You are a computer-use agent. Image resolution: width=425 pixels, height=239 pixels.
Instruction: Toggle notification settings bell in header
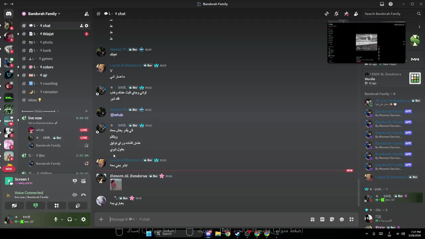coord(336,14)
